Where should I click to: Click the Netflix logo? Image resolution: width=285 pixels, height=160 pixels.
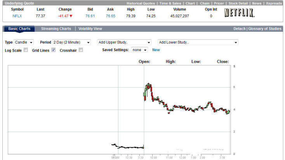point(239,13)
